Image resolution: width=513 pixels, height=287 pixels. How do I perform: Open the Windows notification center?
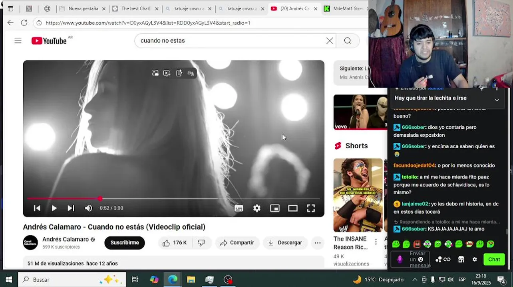click(501, 279)
